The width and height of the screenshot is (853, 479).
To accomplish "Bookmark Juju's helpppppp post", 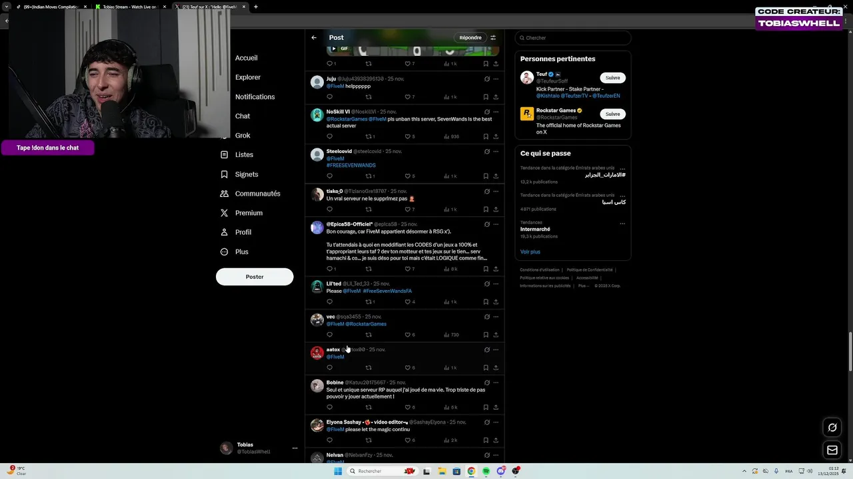I will (486, 97).
